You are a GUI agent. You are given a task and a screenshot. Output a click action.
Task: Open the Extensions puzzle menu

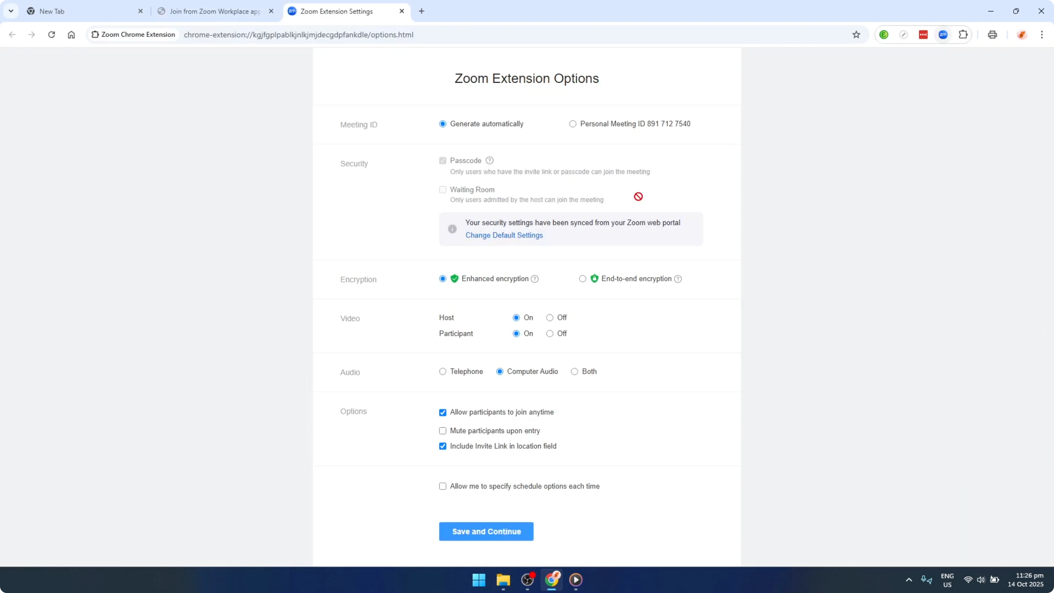(963, 35)
